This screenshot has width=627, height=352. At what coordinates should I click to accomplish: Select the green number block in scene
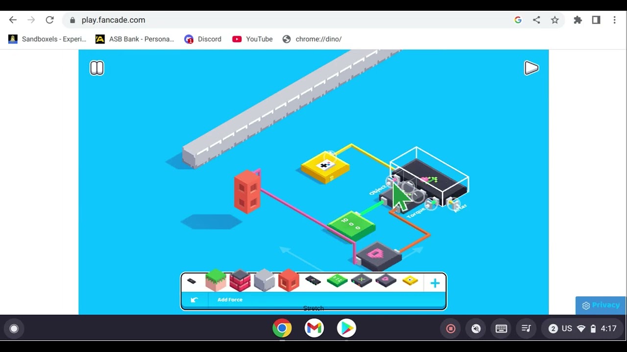352,226
